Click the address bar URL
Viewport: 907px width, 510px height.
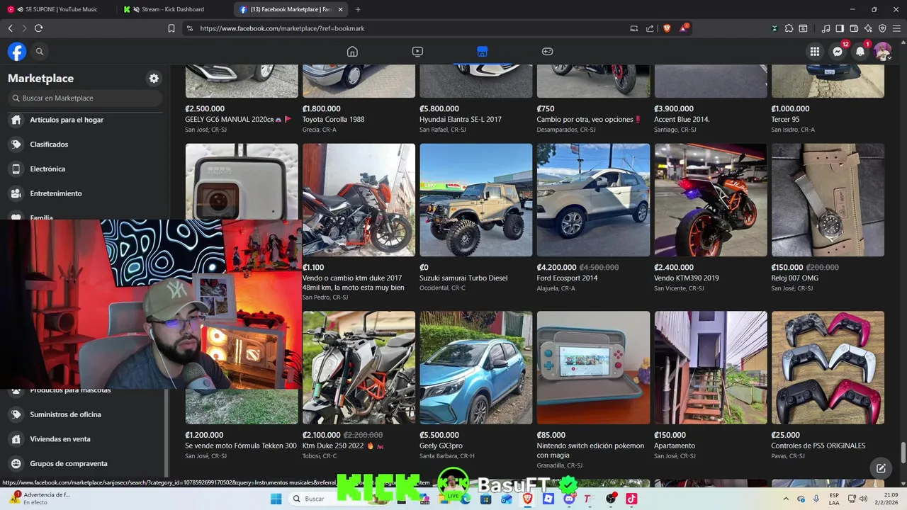pos(282,28)
